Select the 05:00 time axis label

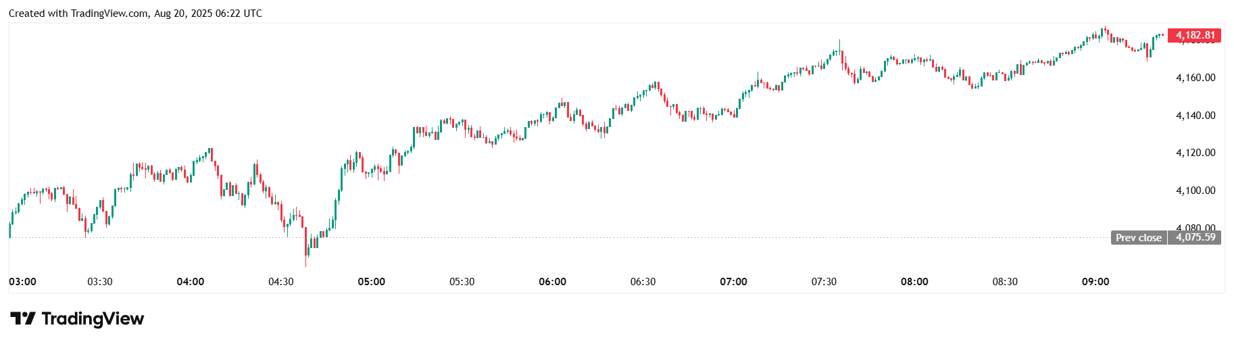[372, 282]
